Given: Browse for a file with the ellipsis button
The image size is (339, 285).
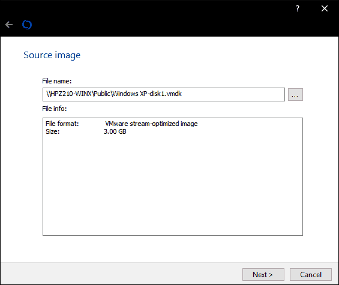Looking at the screenshot, I should (295, 94).
